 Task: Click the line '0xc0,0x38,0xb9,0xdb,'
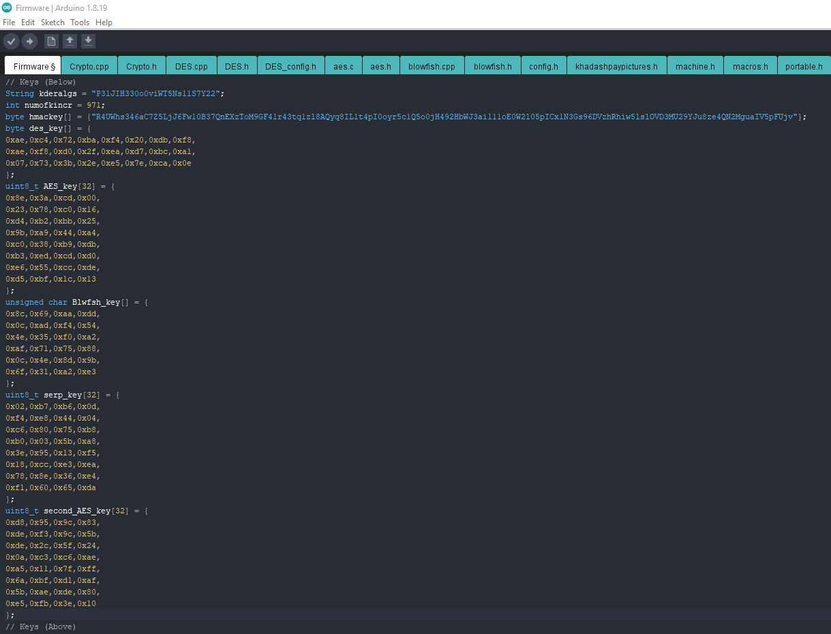(53, 244)
